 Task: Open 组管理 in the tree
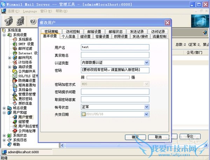point(23,121)
